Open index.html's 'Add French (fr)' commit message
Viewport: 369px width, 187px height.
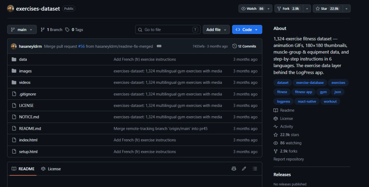click(x=145, y=140)
